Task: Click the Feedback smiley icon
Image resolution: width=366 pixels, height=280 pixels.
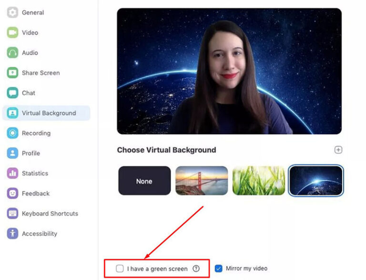Action: click(x=12, y=193)
